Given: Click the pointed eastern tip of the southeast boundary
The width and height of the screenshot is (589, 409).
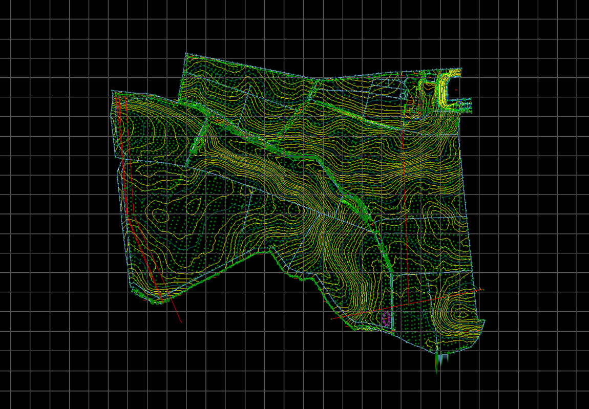Looking at the screenshot, I should 485,321.
